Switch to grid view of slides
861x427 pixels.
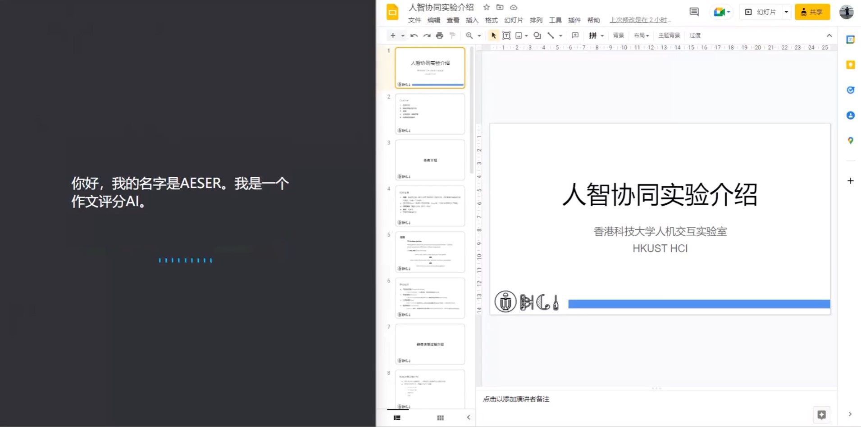tap(440, 418)
